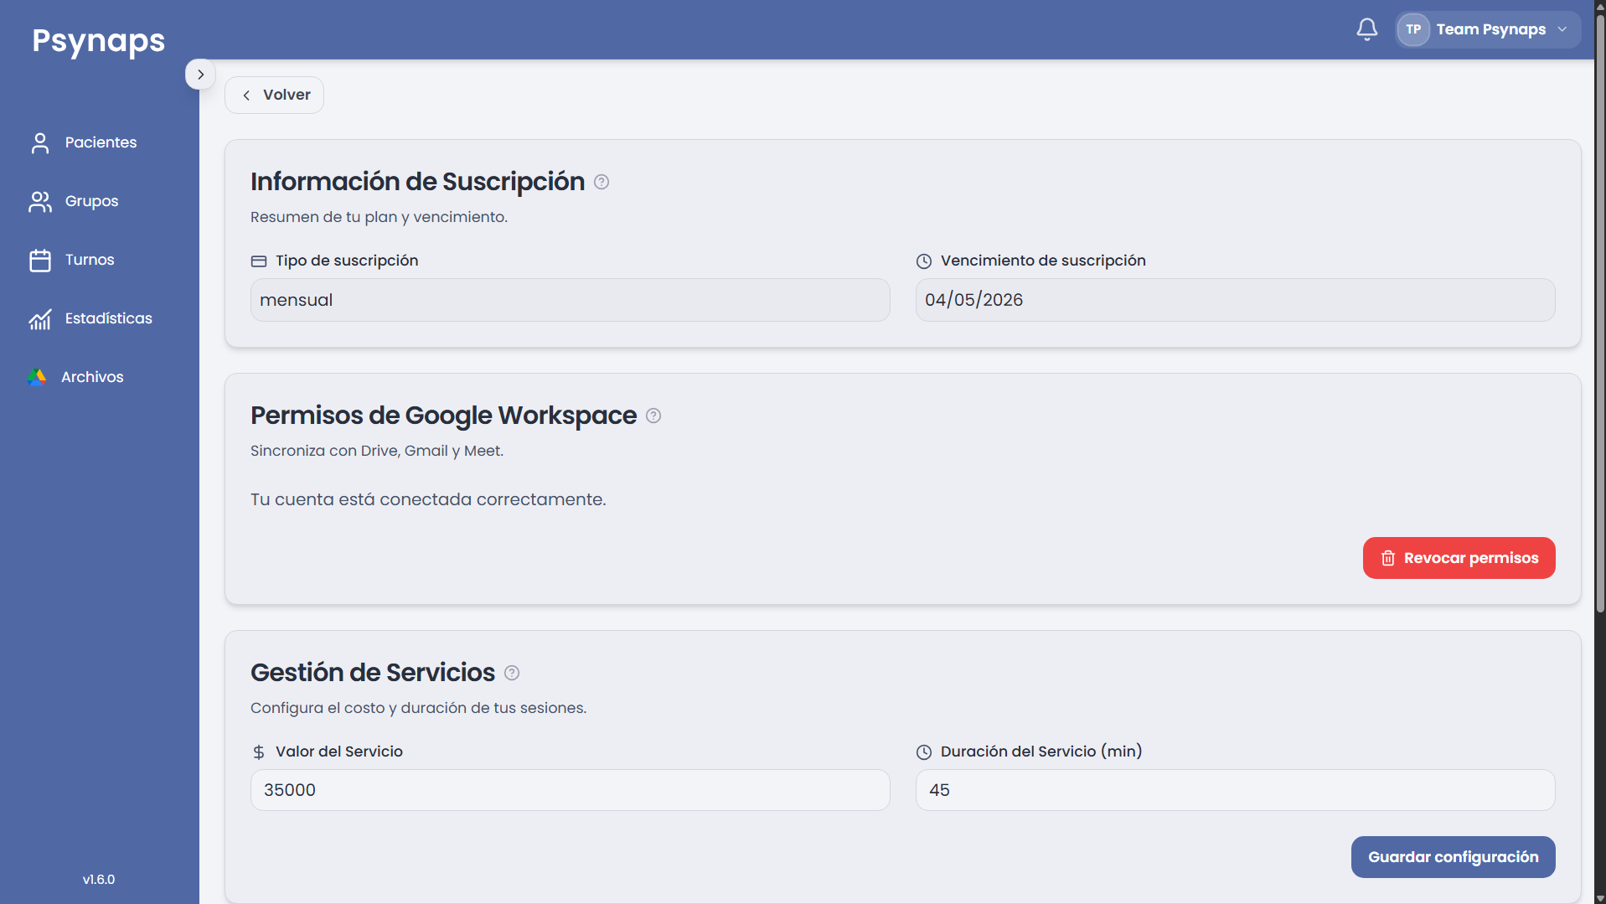Viewport: 1606px width, 904px height.
Task: Click the Pacientes person icon
Action: (x=40, y=143)
